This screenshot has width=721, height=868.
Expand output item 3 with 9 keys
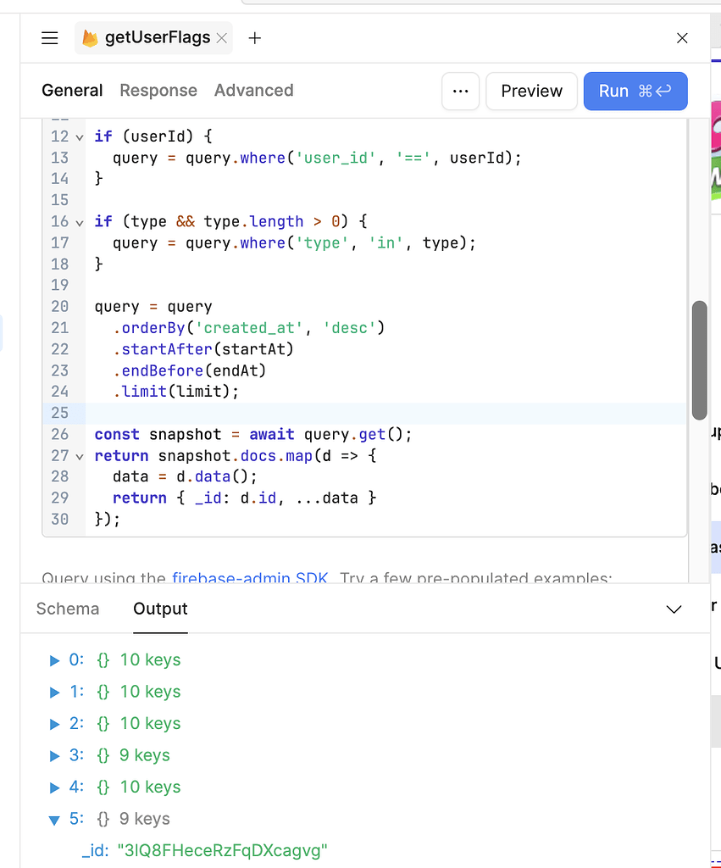pyautogui.click(x=54, y=755)
